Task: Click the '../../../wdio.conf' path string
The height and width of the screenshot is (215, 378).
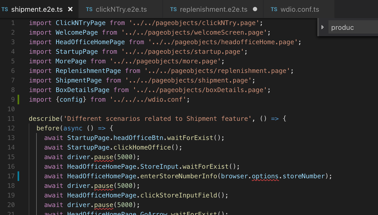Action: [148, 100]
